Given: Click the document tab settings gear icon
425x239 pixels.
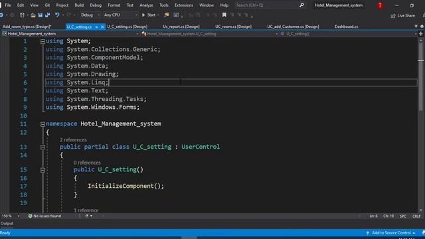Looking at the screenshot, I should pyautogui.click(x=422, y=27).
